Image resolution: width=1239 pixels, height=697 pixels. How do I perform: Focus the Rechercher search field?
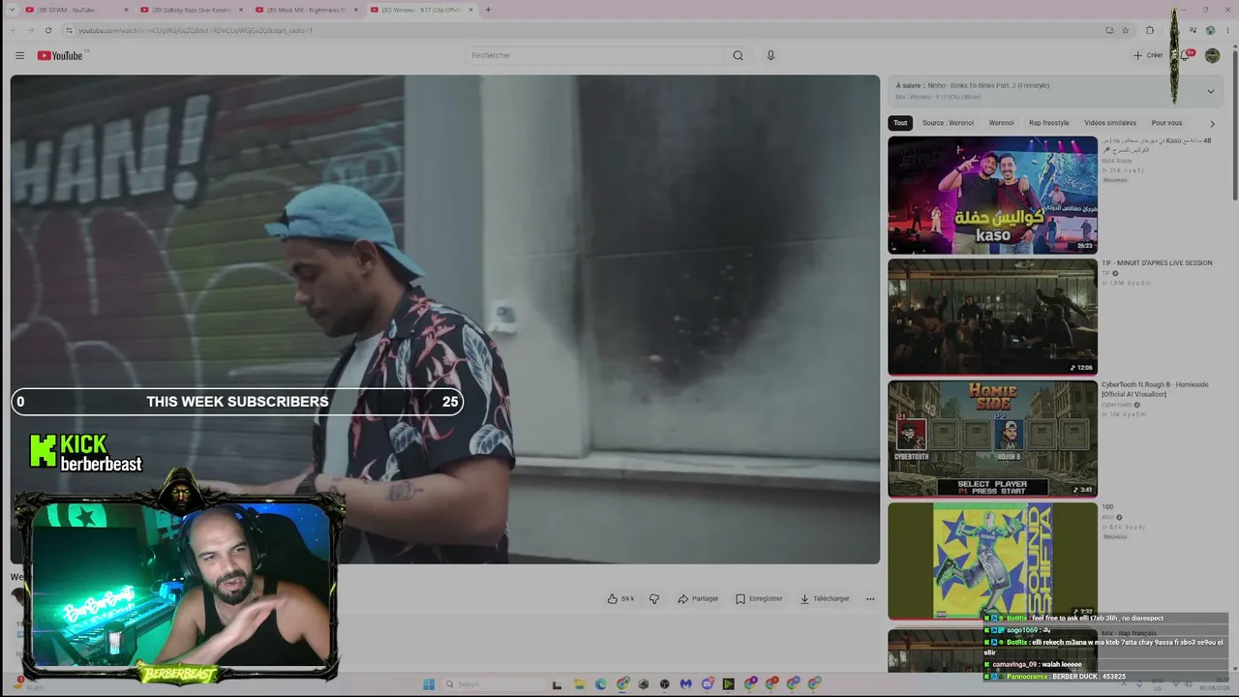pyautogui.click(x=593, y=55)
